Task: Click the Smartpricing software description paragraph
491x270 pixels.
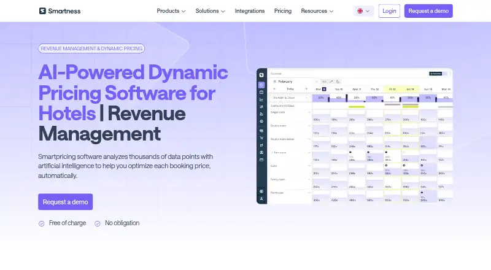Action: coord(126,166)
